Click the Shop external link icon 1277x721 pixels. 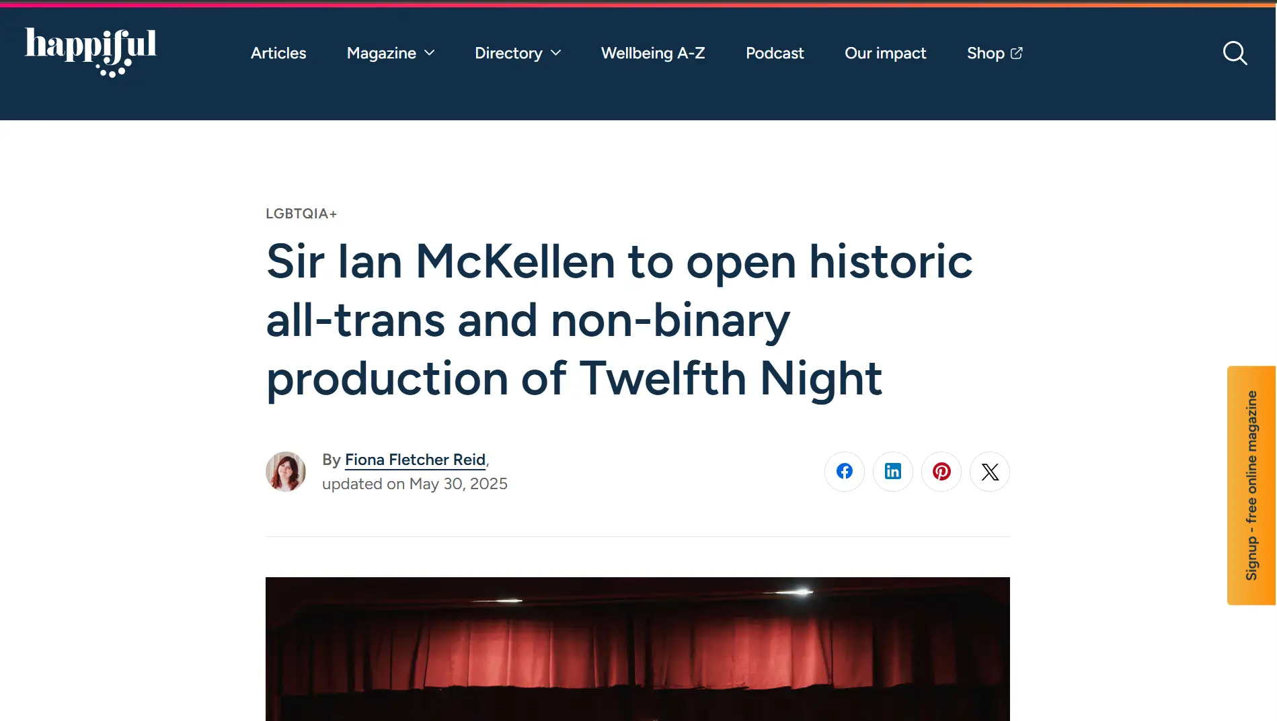point(1017,53)
